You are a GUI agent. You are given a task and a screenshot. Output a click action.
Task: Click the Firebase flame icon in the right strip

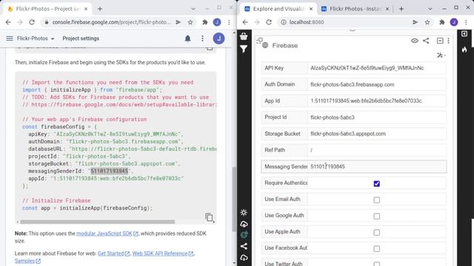pos(464,49)
